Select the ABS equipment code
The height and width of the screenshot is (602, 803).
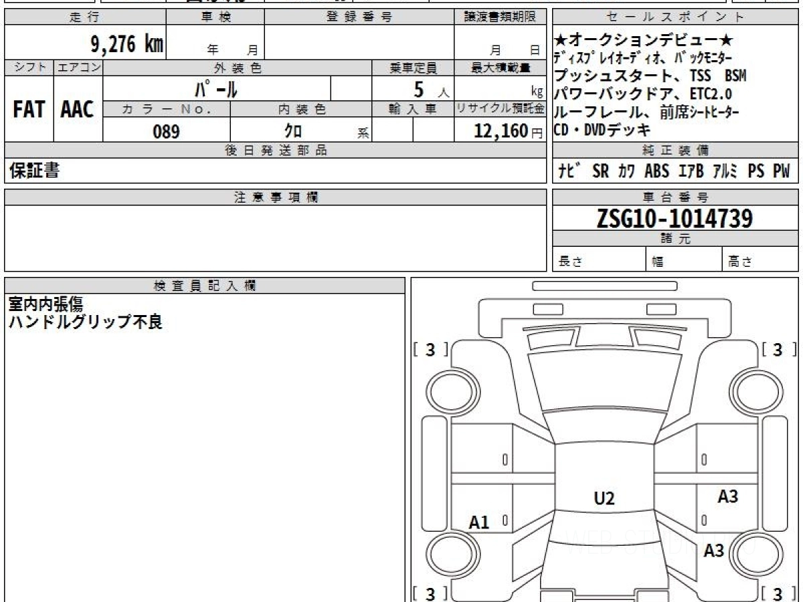pyautogui.click(x=656, y=171)
